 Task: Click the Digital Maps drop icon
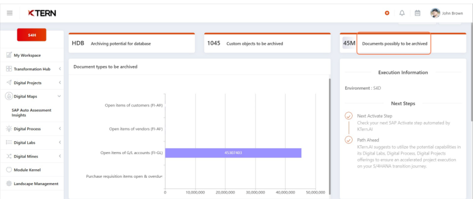coord(9,96)
